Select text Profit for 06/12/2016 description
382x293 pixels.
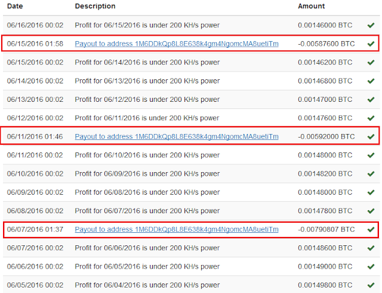pyautogui.click(x=147, y=99)
